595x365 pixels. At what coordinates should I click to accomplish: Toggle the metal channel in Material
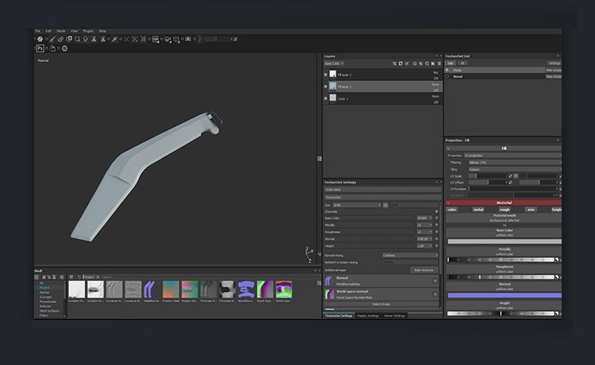(478, 209)
